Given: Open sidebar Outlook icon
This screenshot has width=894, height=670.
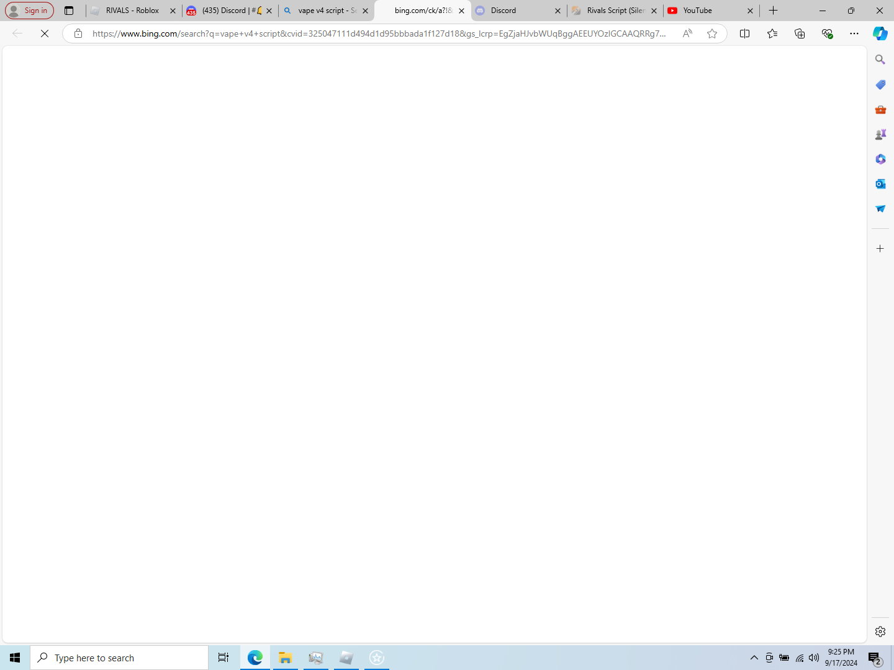Looking at the screenshot, I should click(880, 184).
